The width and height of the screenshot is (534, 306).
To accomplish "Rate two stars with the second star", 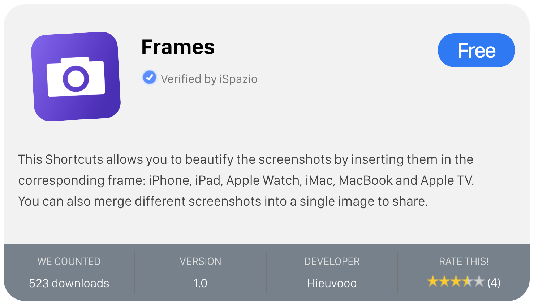I will [444, 281].
